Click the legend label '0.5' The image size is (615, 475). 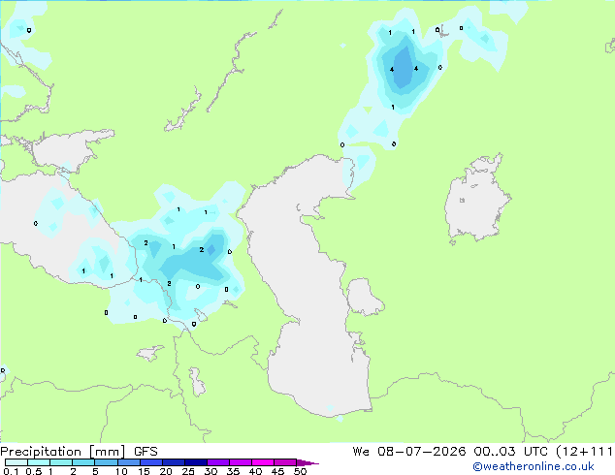coord(34,471)
